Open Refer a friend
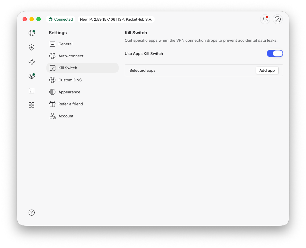 tap(71, 104)
